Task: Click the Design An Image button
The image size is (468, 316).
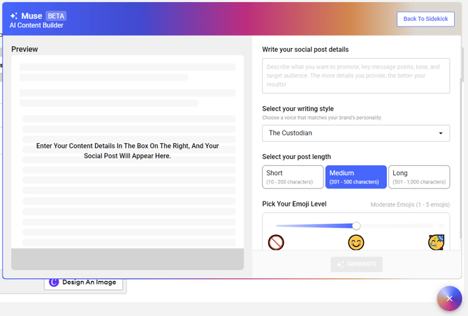Action: [83, 283]
